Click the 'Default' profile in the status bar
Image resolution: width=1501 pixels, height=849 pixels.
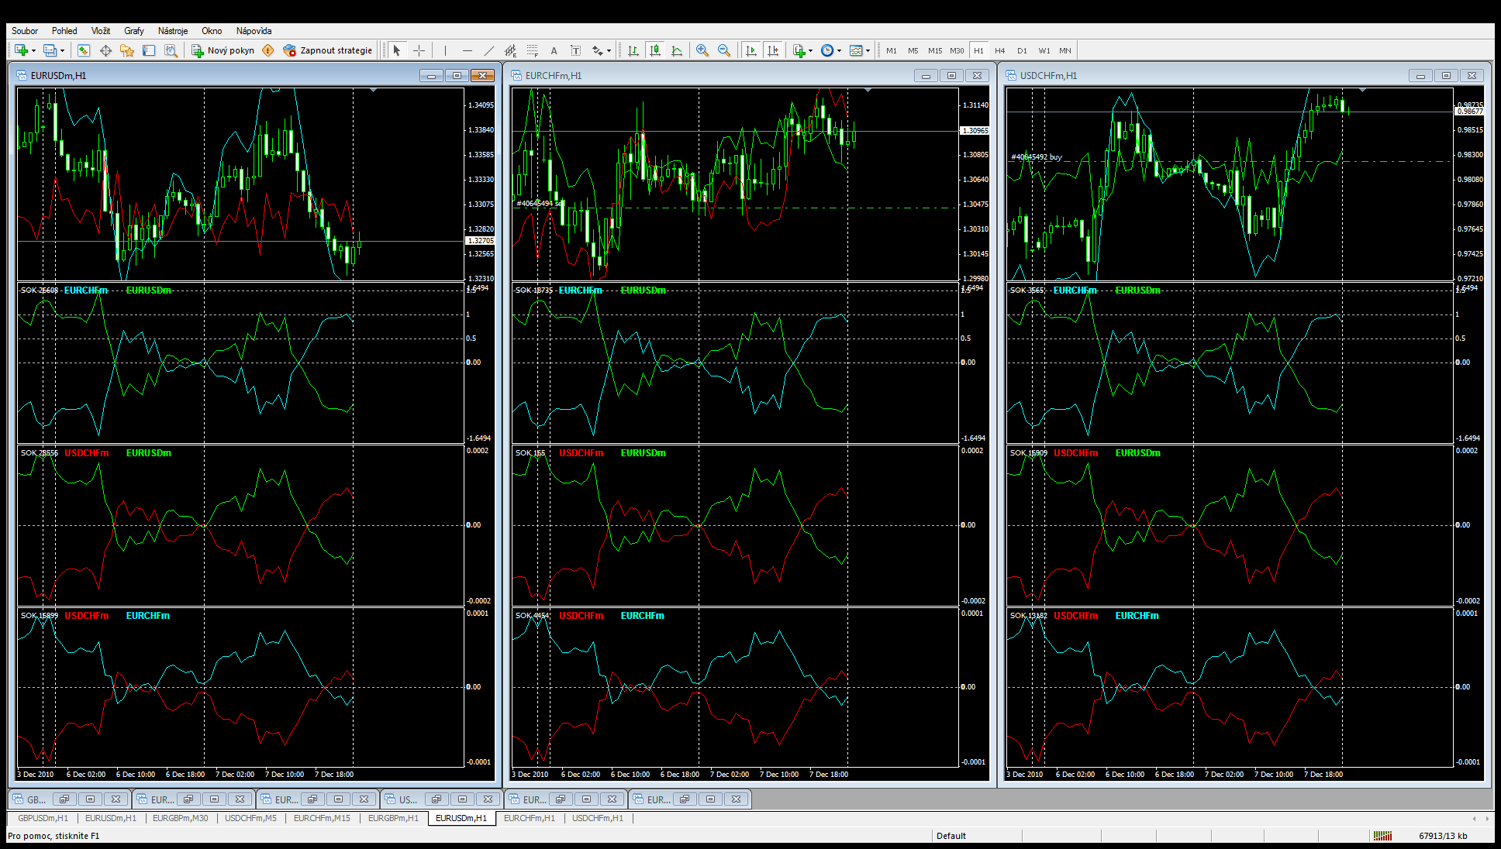click(951, 836)
